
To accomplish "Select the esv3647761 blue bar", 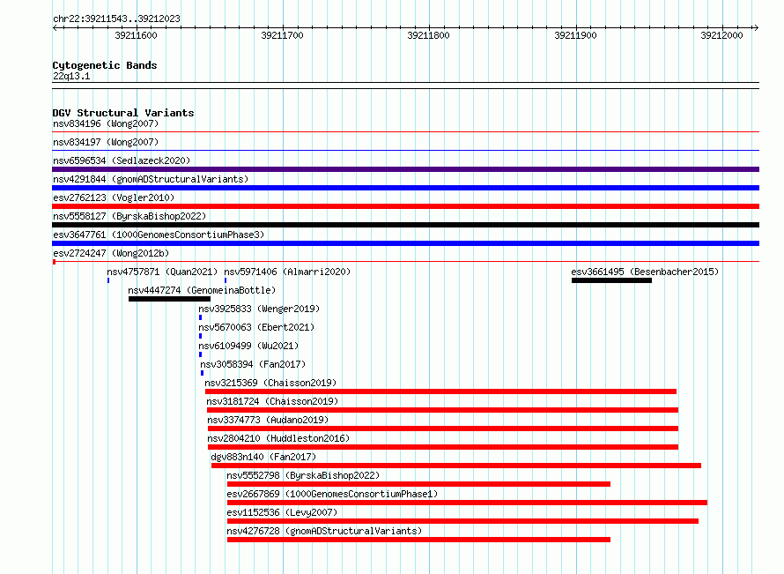I will click(x=405, y=243).
